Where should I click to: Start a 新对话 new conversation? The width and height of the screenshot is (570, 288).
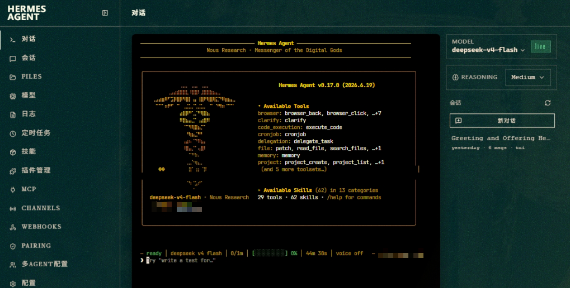pyautogui.click(x=502, y=121)
